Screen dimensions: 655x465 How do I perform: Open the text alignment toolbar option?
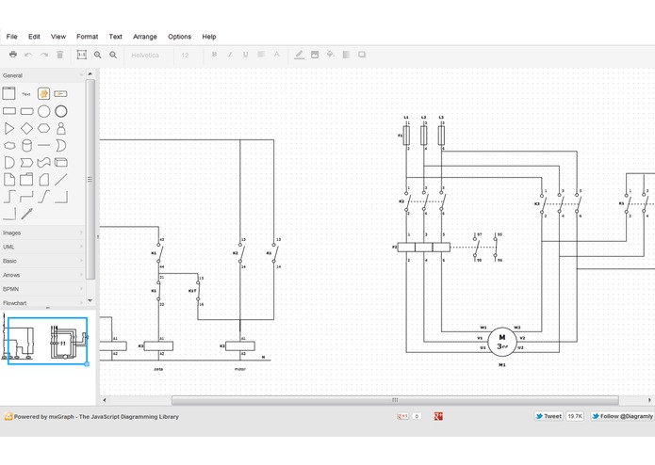261,55
